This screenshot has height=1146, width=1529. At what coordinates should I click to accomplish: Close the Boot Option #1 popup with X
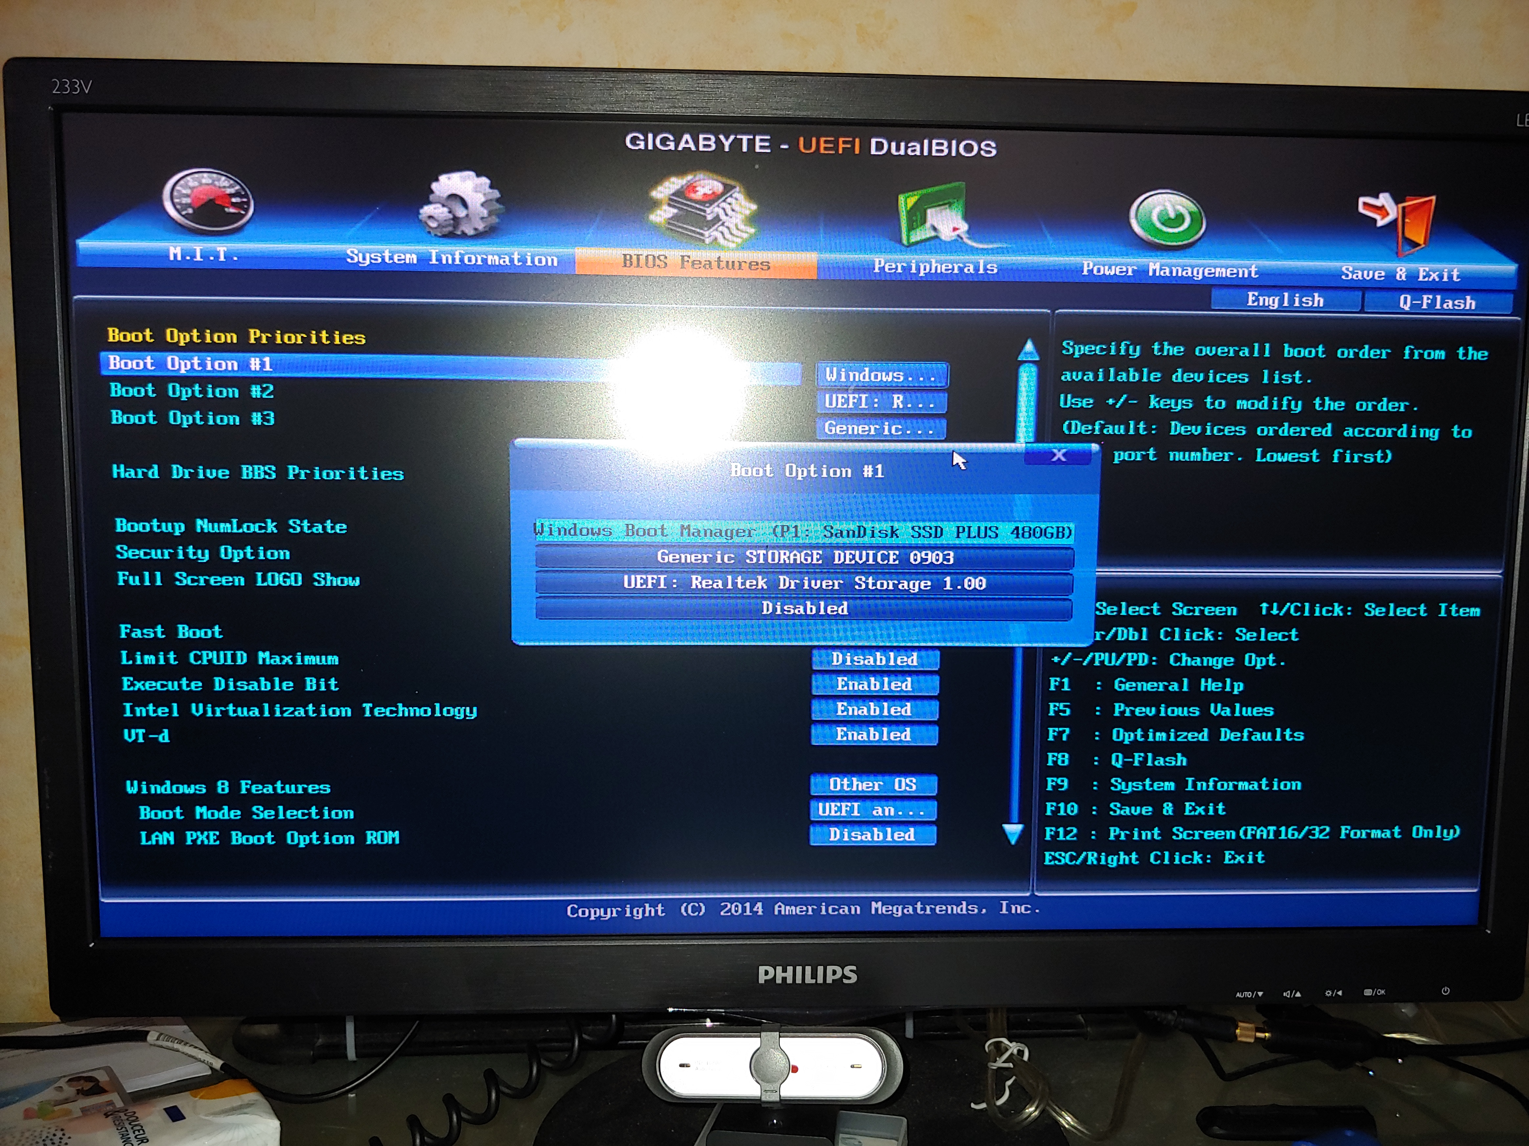(1059, 455)
